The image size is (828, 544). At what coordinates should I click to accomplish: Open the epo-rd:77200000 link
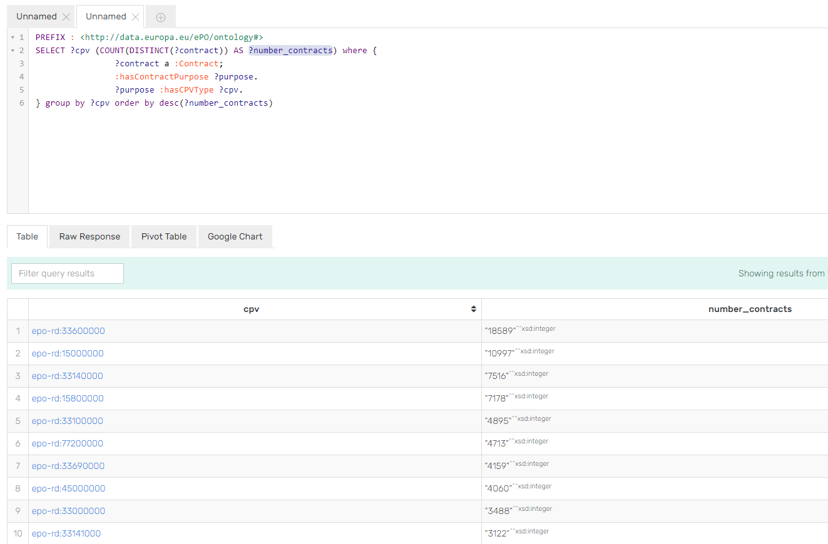click(68, 443)
